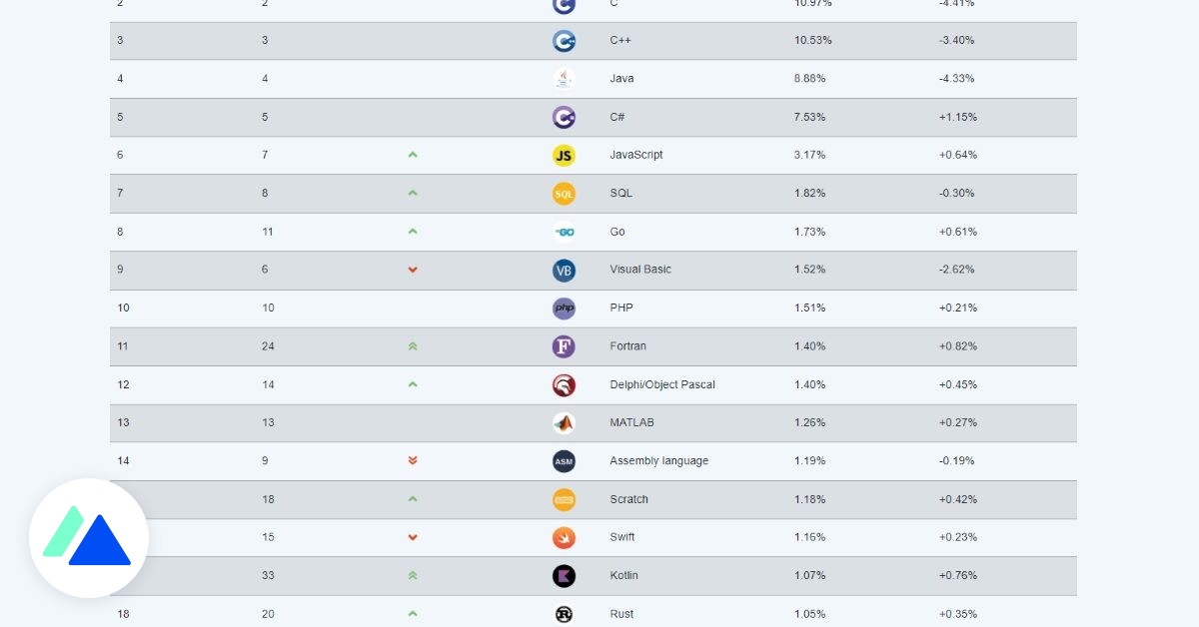Click the Rust gear logo icon

[564, 614]
